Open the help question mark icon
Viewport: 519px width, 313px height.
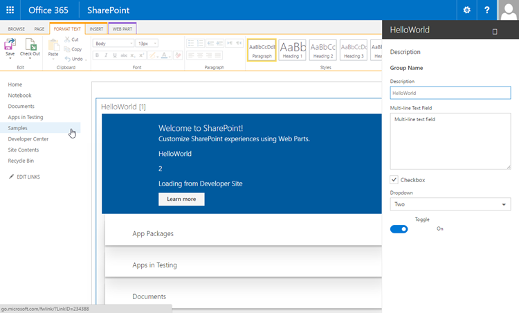(487, 10)
